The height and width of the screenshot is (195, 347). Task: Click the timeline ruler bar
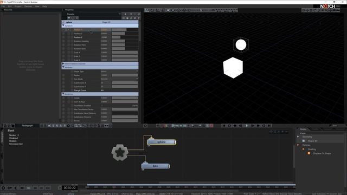pyautogui.click(x=191, y=187)
